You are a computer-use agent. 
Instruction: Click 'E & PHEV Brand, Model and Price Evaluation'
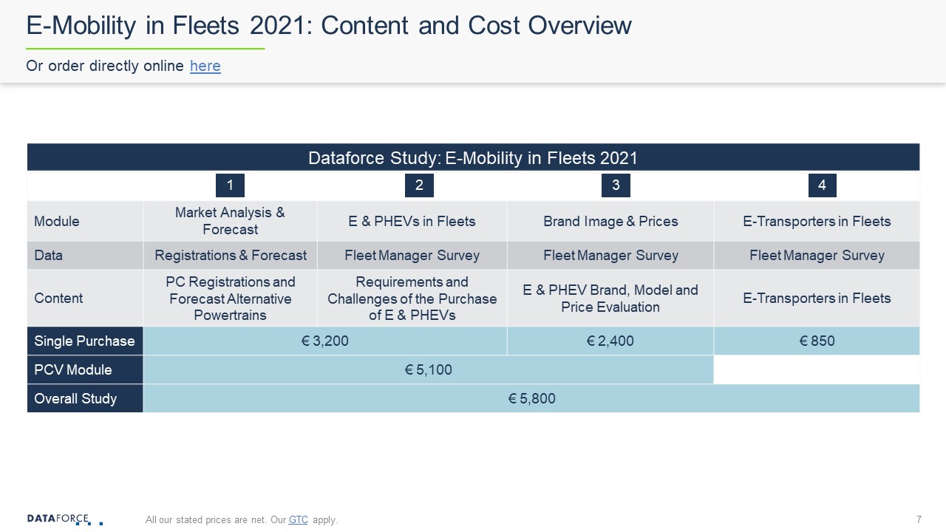point(610,298)
